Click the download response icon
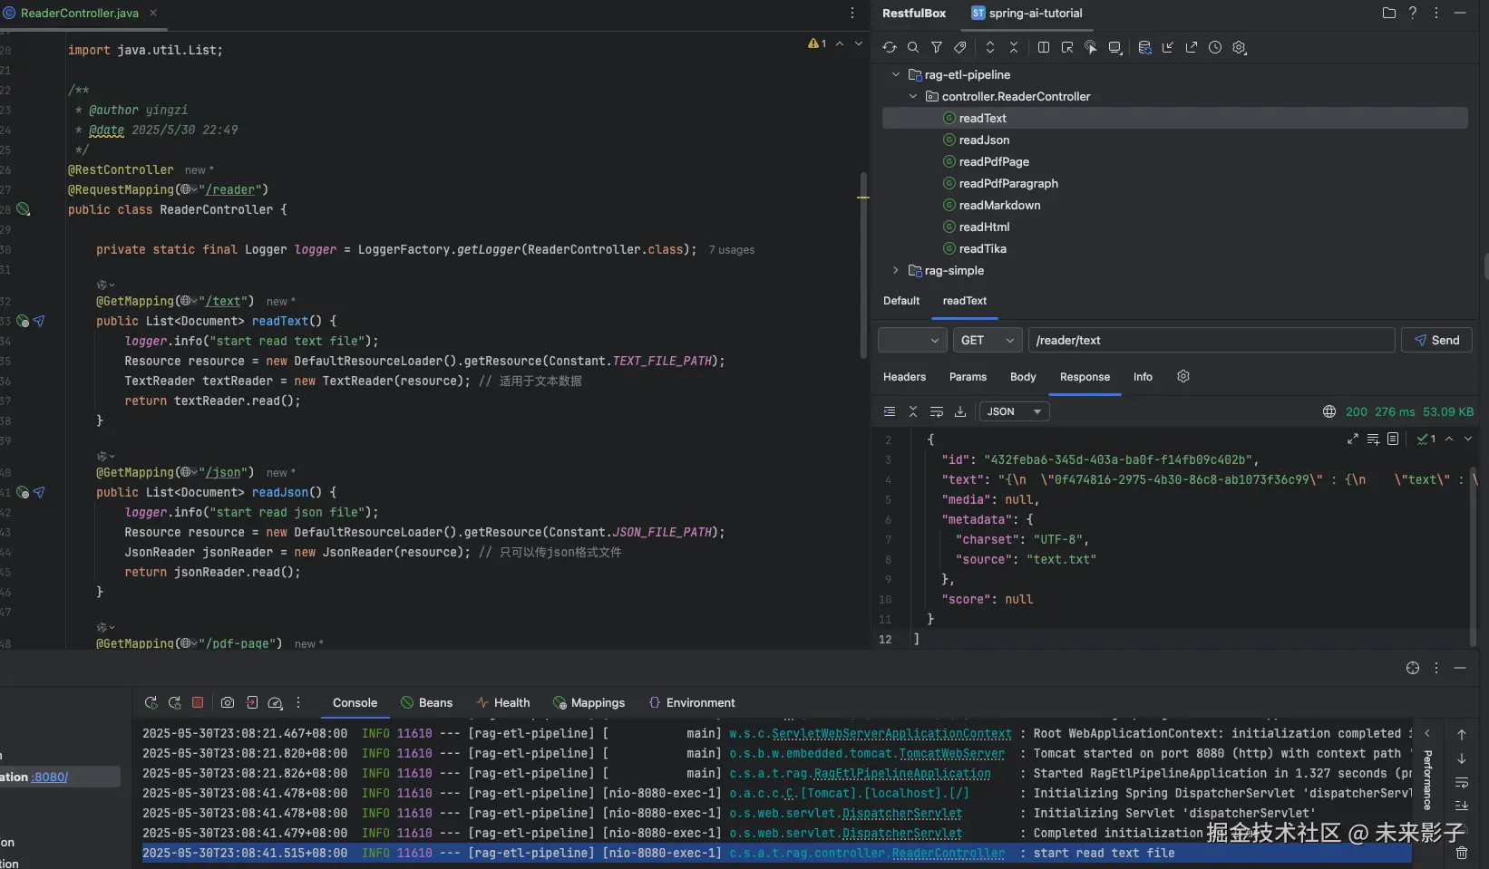 (x=960, y=411)
